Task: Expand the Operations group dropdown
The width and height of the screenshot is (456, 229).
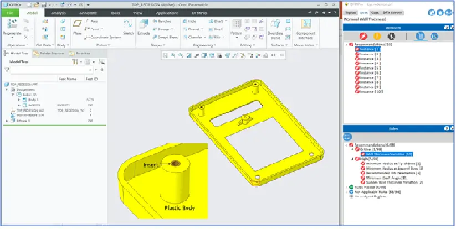Action: point(27,45)
